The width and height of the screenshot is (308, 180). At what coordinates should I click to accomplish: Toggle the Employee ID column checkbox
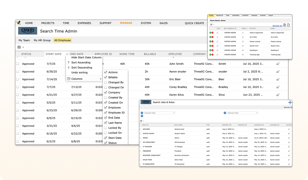coord(106,113)
